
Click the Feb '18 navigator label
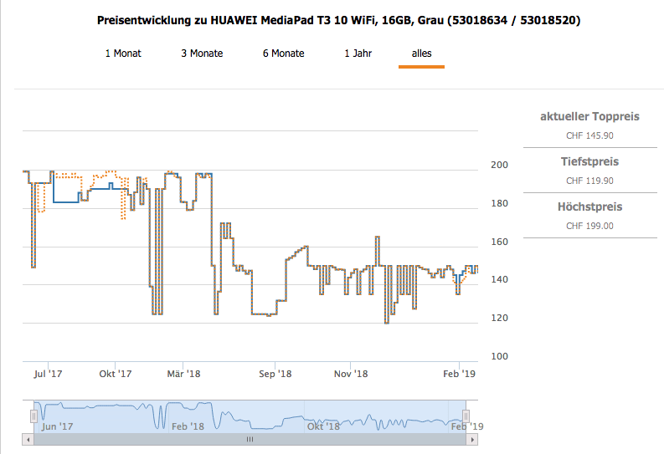pyautogui.click(x=188, y=426)
